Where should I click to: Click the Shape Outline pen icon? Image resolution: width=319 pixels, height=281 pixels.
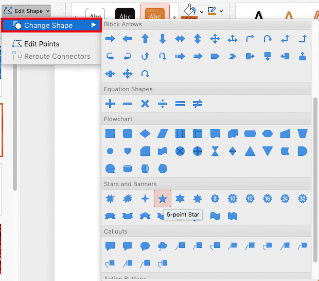(212, 11)
